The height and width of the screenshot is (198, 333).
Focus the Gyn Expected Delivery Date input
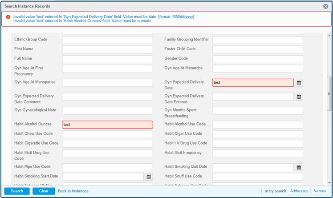253,83
